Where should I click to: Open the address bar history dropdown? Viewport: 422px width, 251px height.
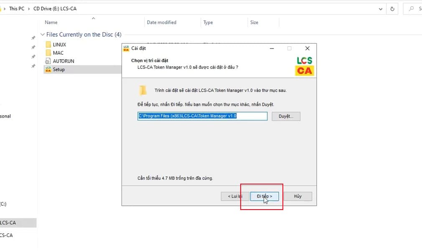380,8
